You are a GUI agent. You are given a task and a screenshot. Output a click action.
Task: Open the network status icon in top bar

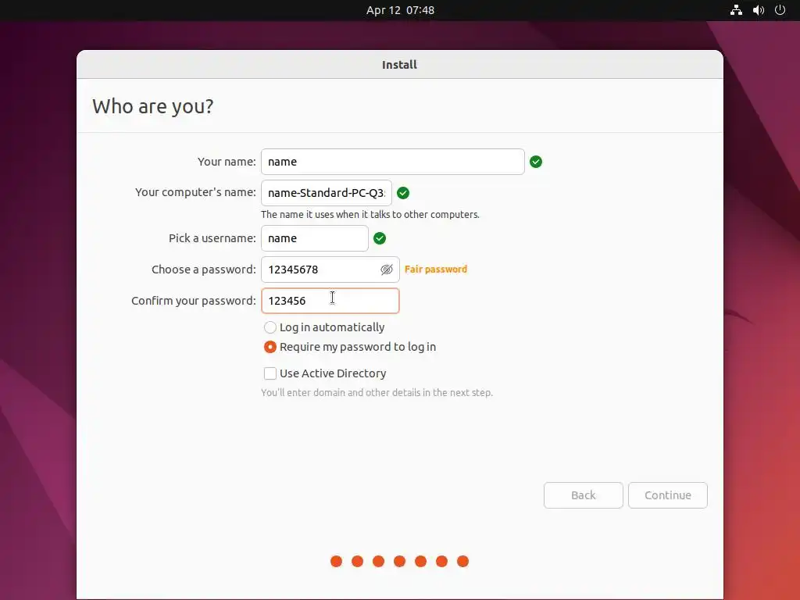coord(736,10)
